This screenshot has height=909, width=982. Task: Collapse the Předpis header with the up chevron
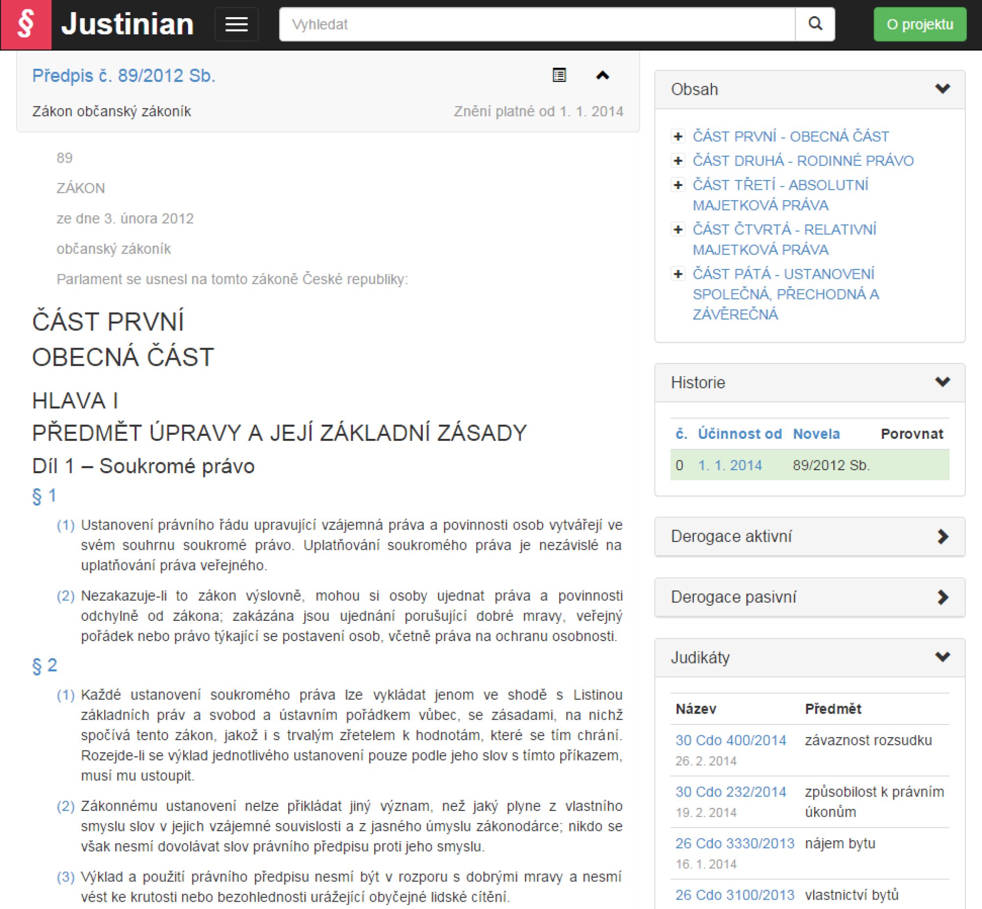click(602, 75)
